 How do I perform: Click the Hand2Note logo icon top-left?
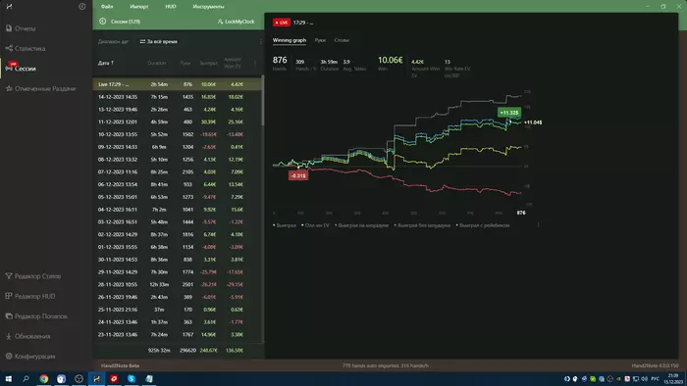(9, 7)
